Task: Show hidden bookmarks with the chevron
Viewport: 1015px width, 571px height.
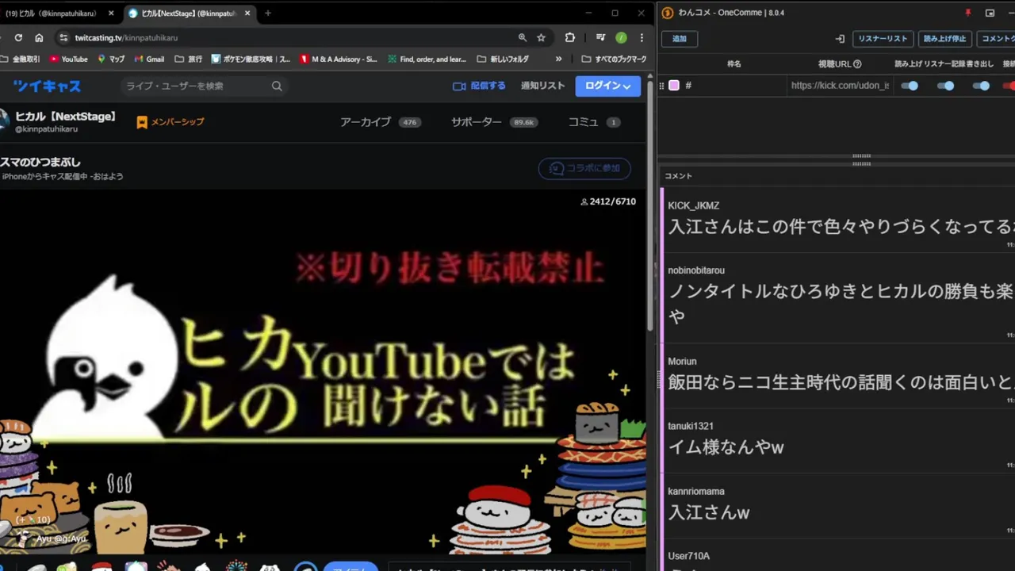Action: click(558, 59)
